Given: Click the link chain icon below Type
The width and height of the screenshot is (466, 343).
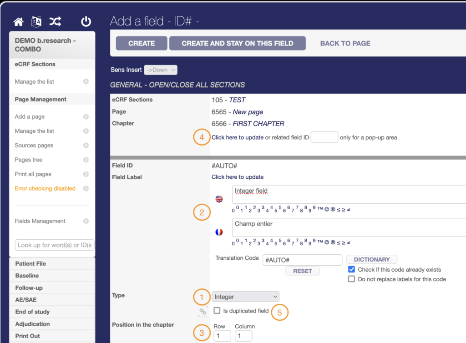Looking at the screenshot, I should tap(203, 312).
